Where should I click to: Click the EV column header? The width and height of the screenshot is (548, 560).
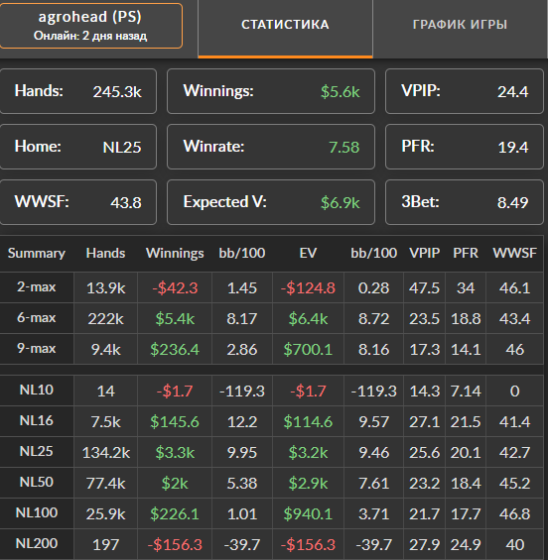pos(308,253)
